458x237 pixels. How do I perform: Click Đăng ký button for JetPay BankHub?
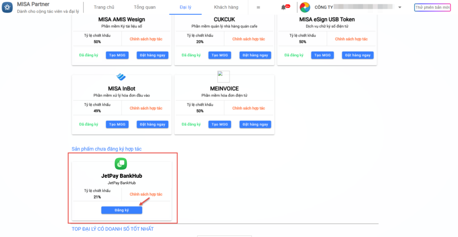click(x=122, y=210)
